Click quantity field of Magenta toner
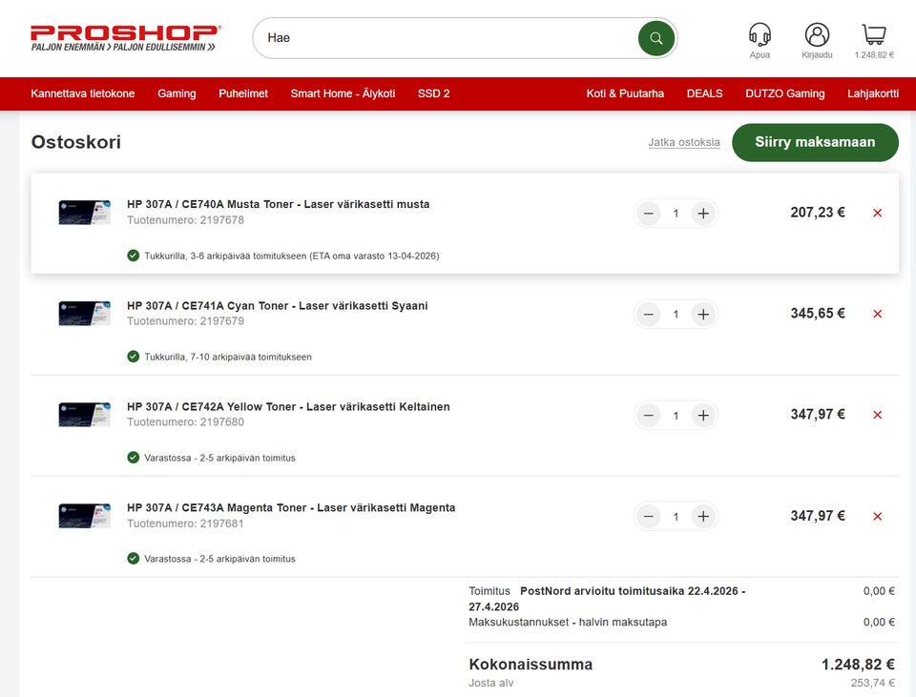Viewport: 916px width, 697px height. pos(676,516)
